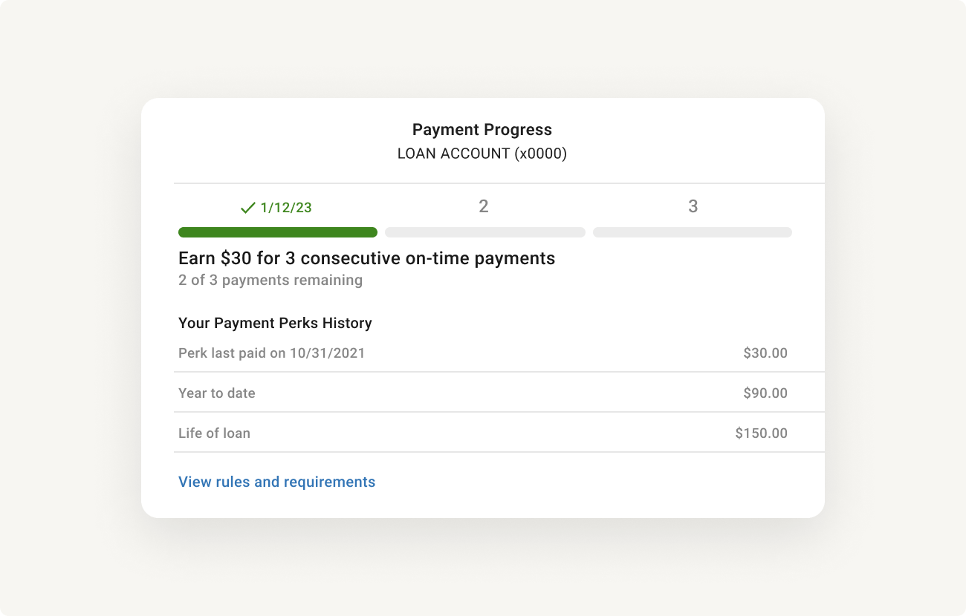966x616 pixels.
Task: Click the third gray progress bar segment
Action: point(692,232)
